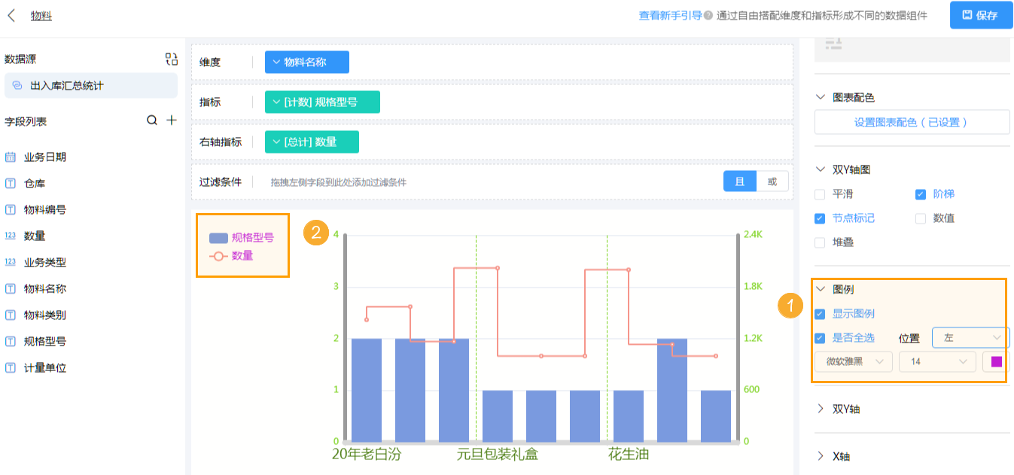Open the 查看新手引导 link
This screenshot has width=1014, height=475.
pos(670,15)
